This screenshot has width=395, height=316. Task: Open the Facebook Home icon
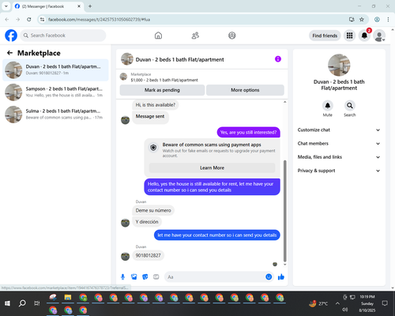point(158,36)
